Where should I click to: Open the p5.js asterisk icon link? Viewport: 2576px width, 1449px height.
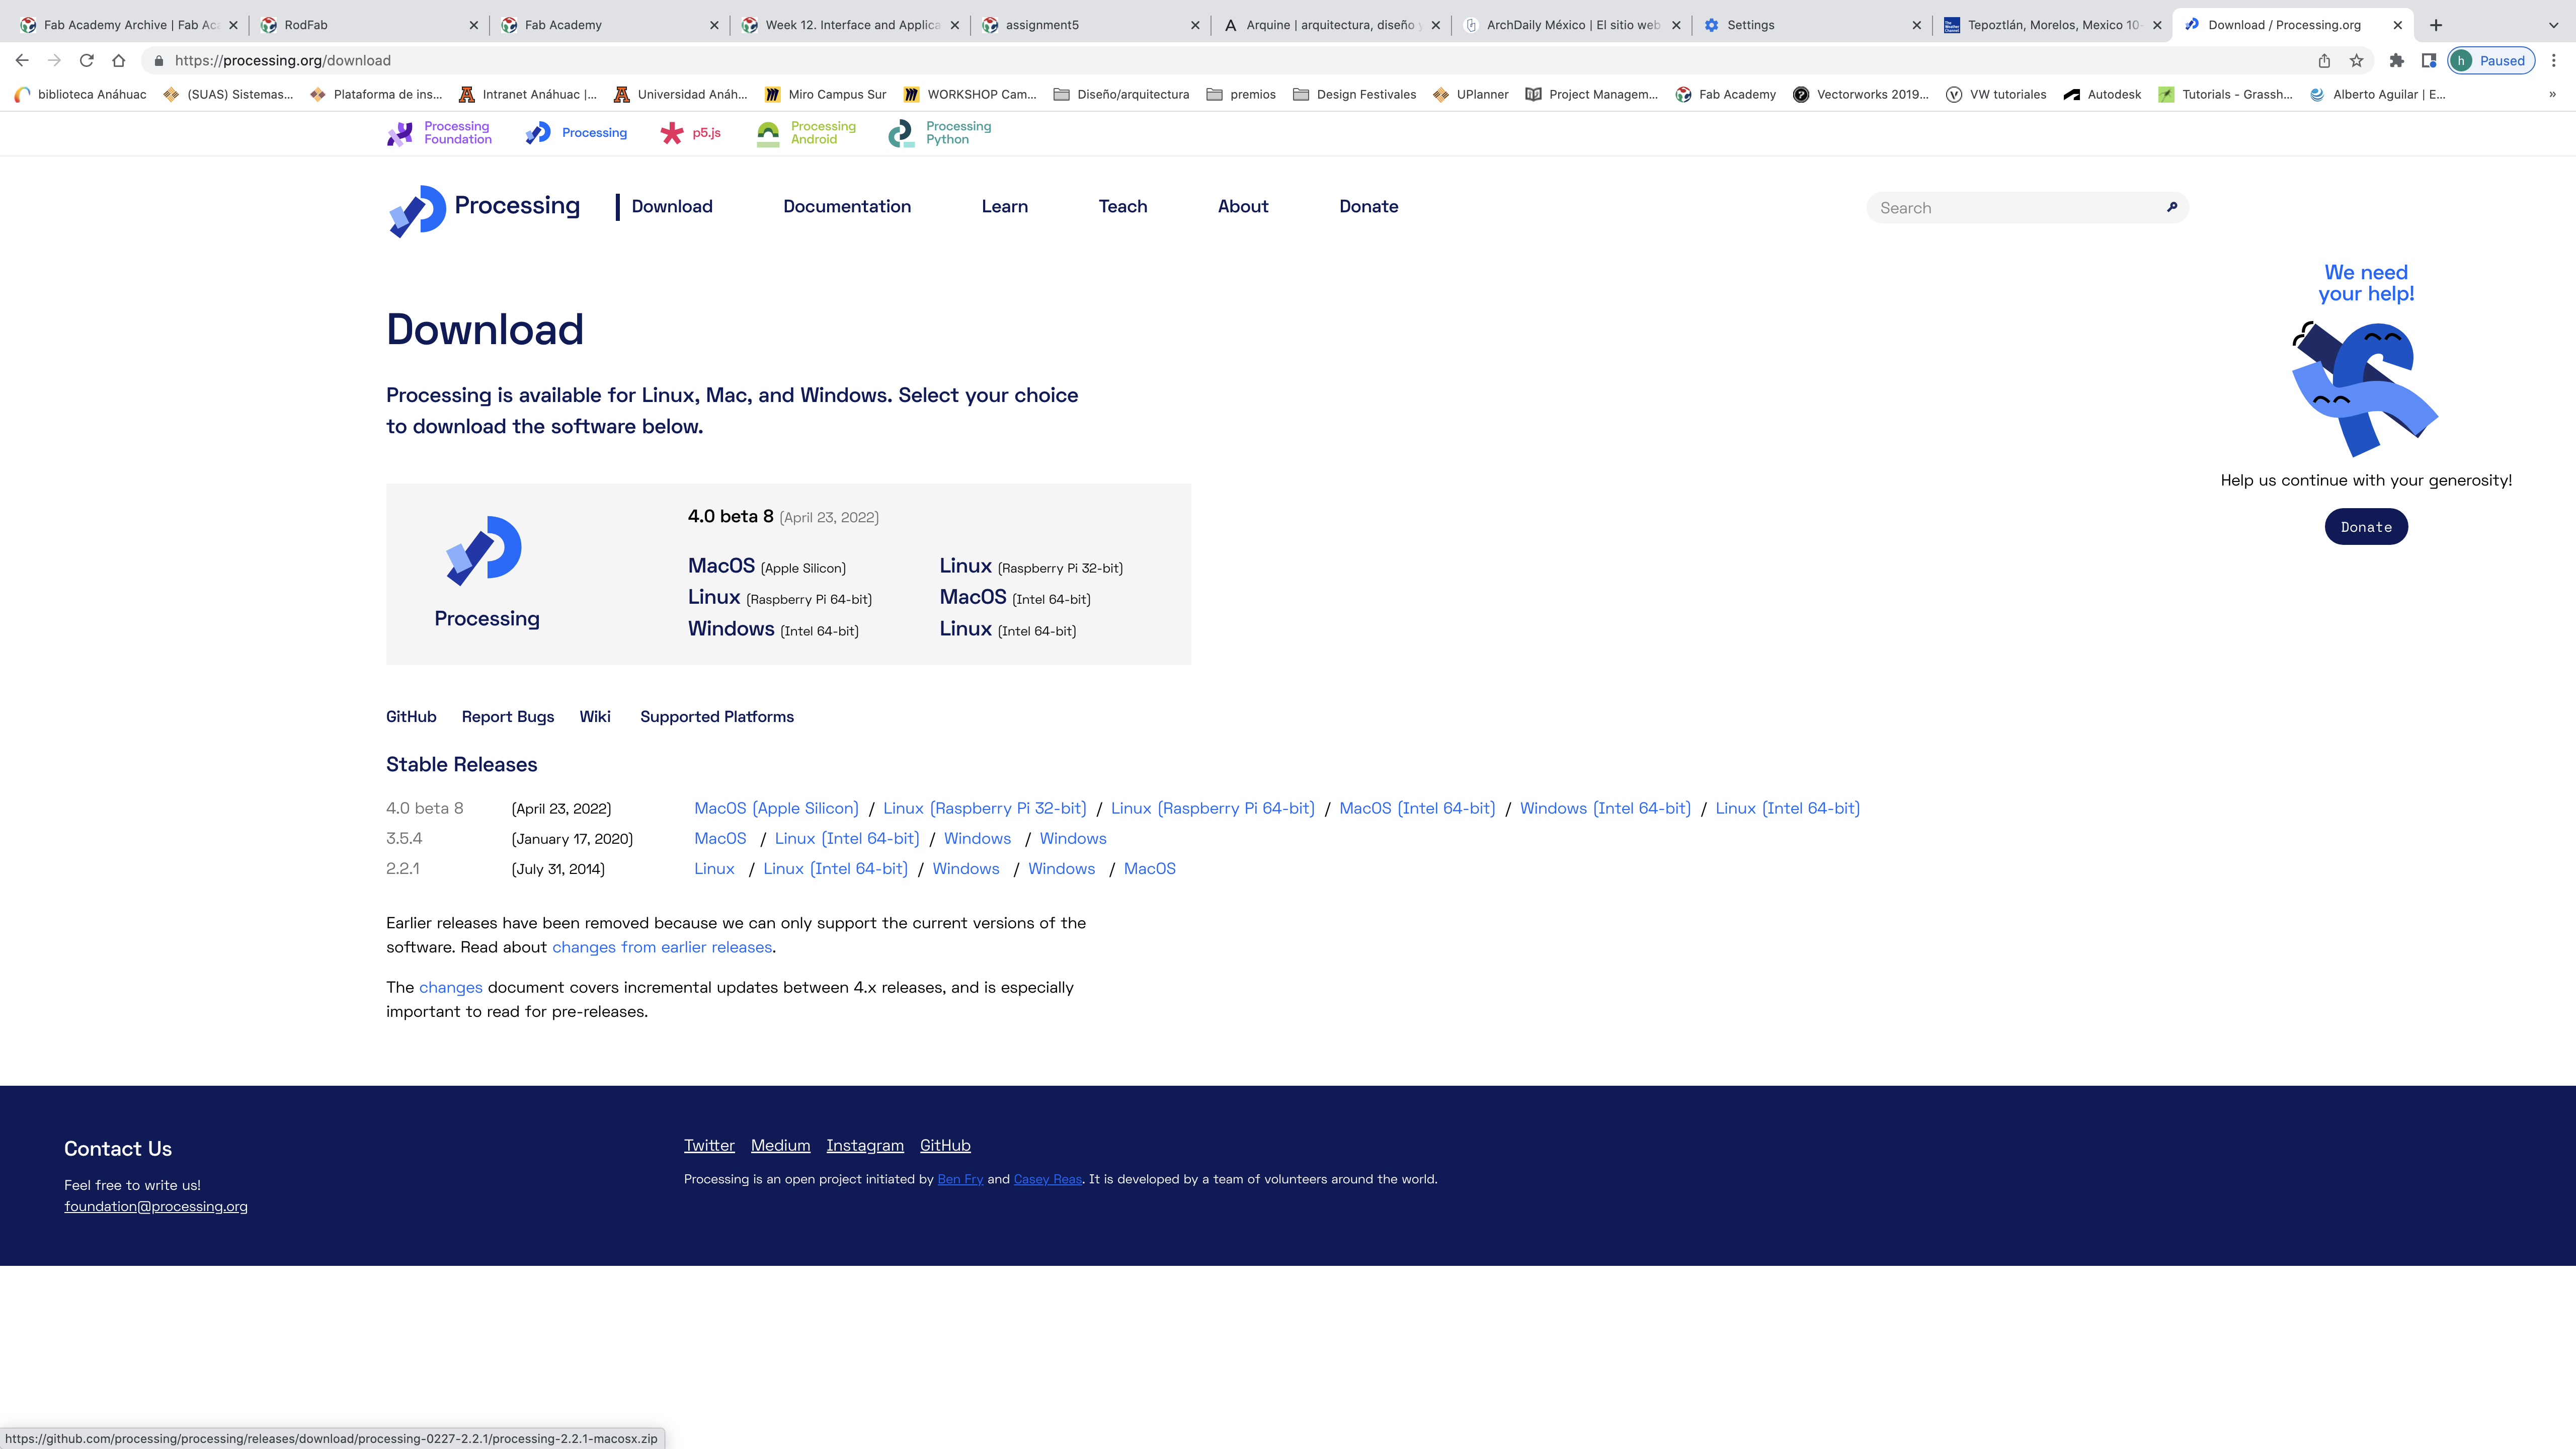[672, 133]
